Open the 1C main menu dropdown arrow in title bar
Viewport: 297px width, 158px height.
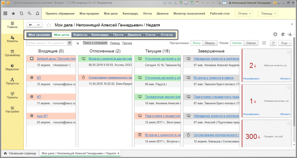click(8, 3)
